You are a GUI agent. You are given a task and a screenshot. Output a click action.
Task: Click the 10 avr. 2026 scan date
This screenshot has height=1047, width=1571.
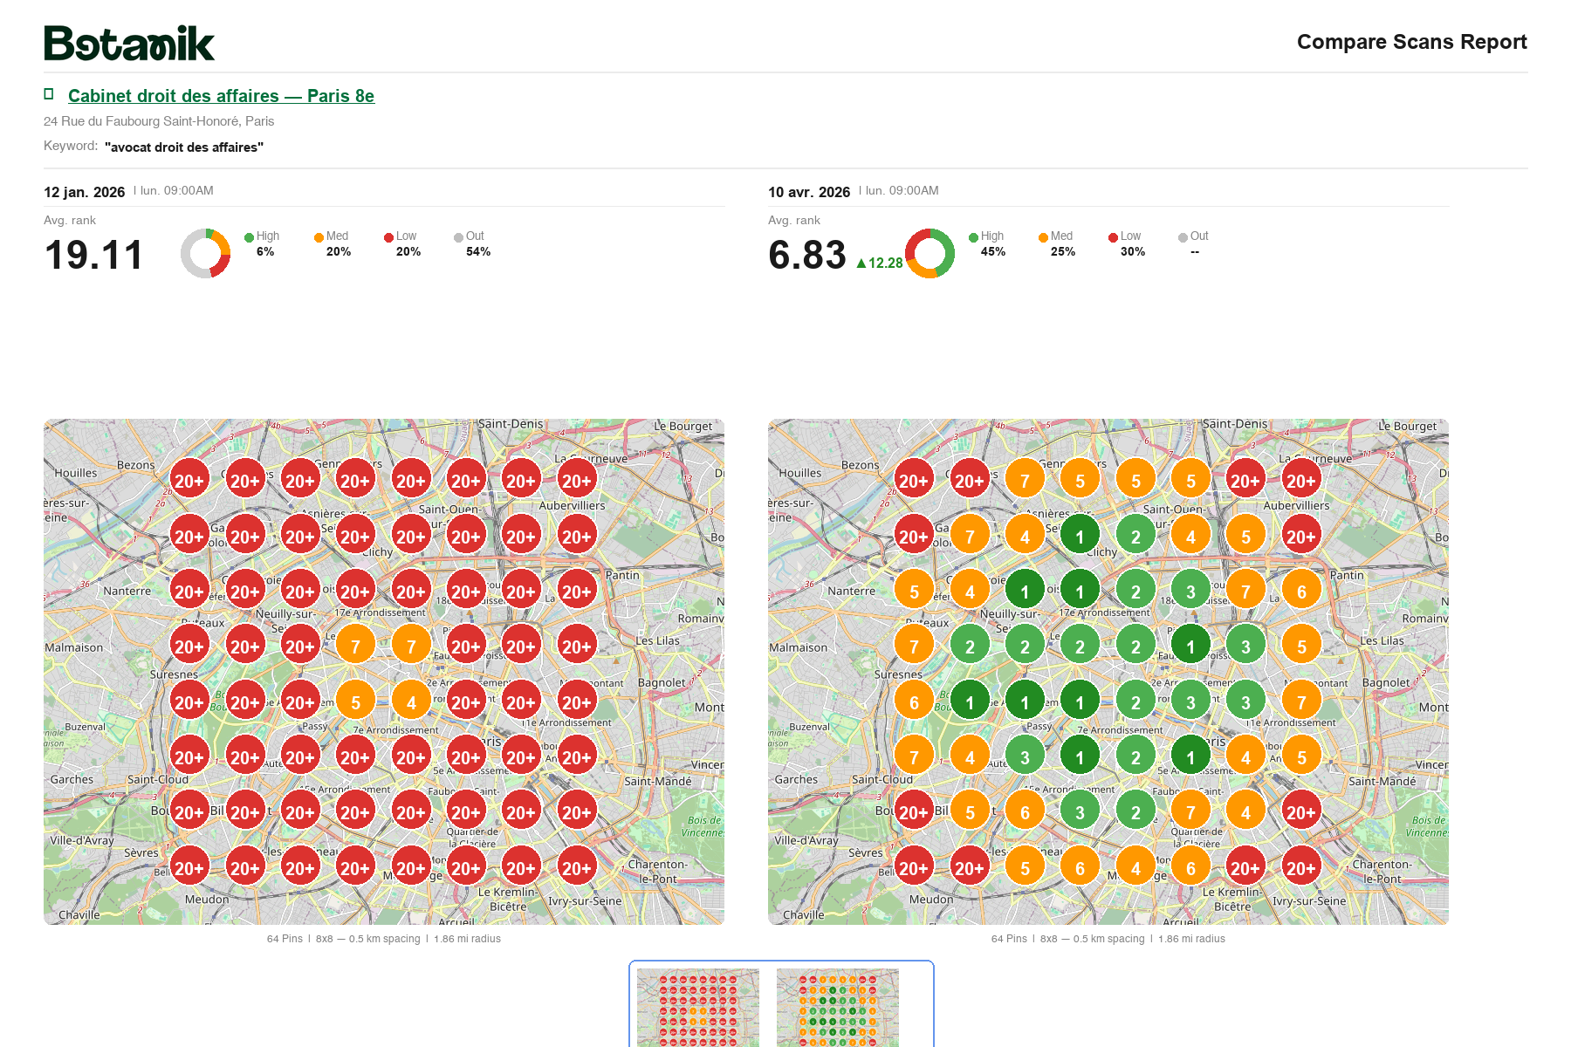tap(809, 192)
